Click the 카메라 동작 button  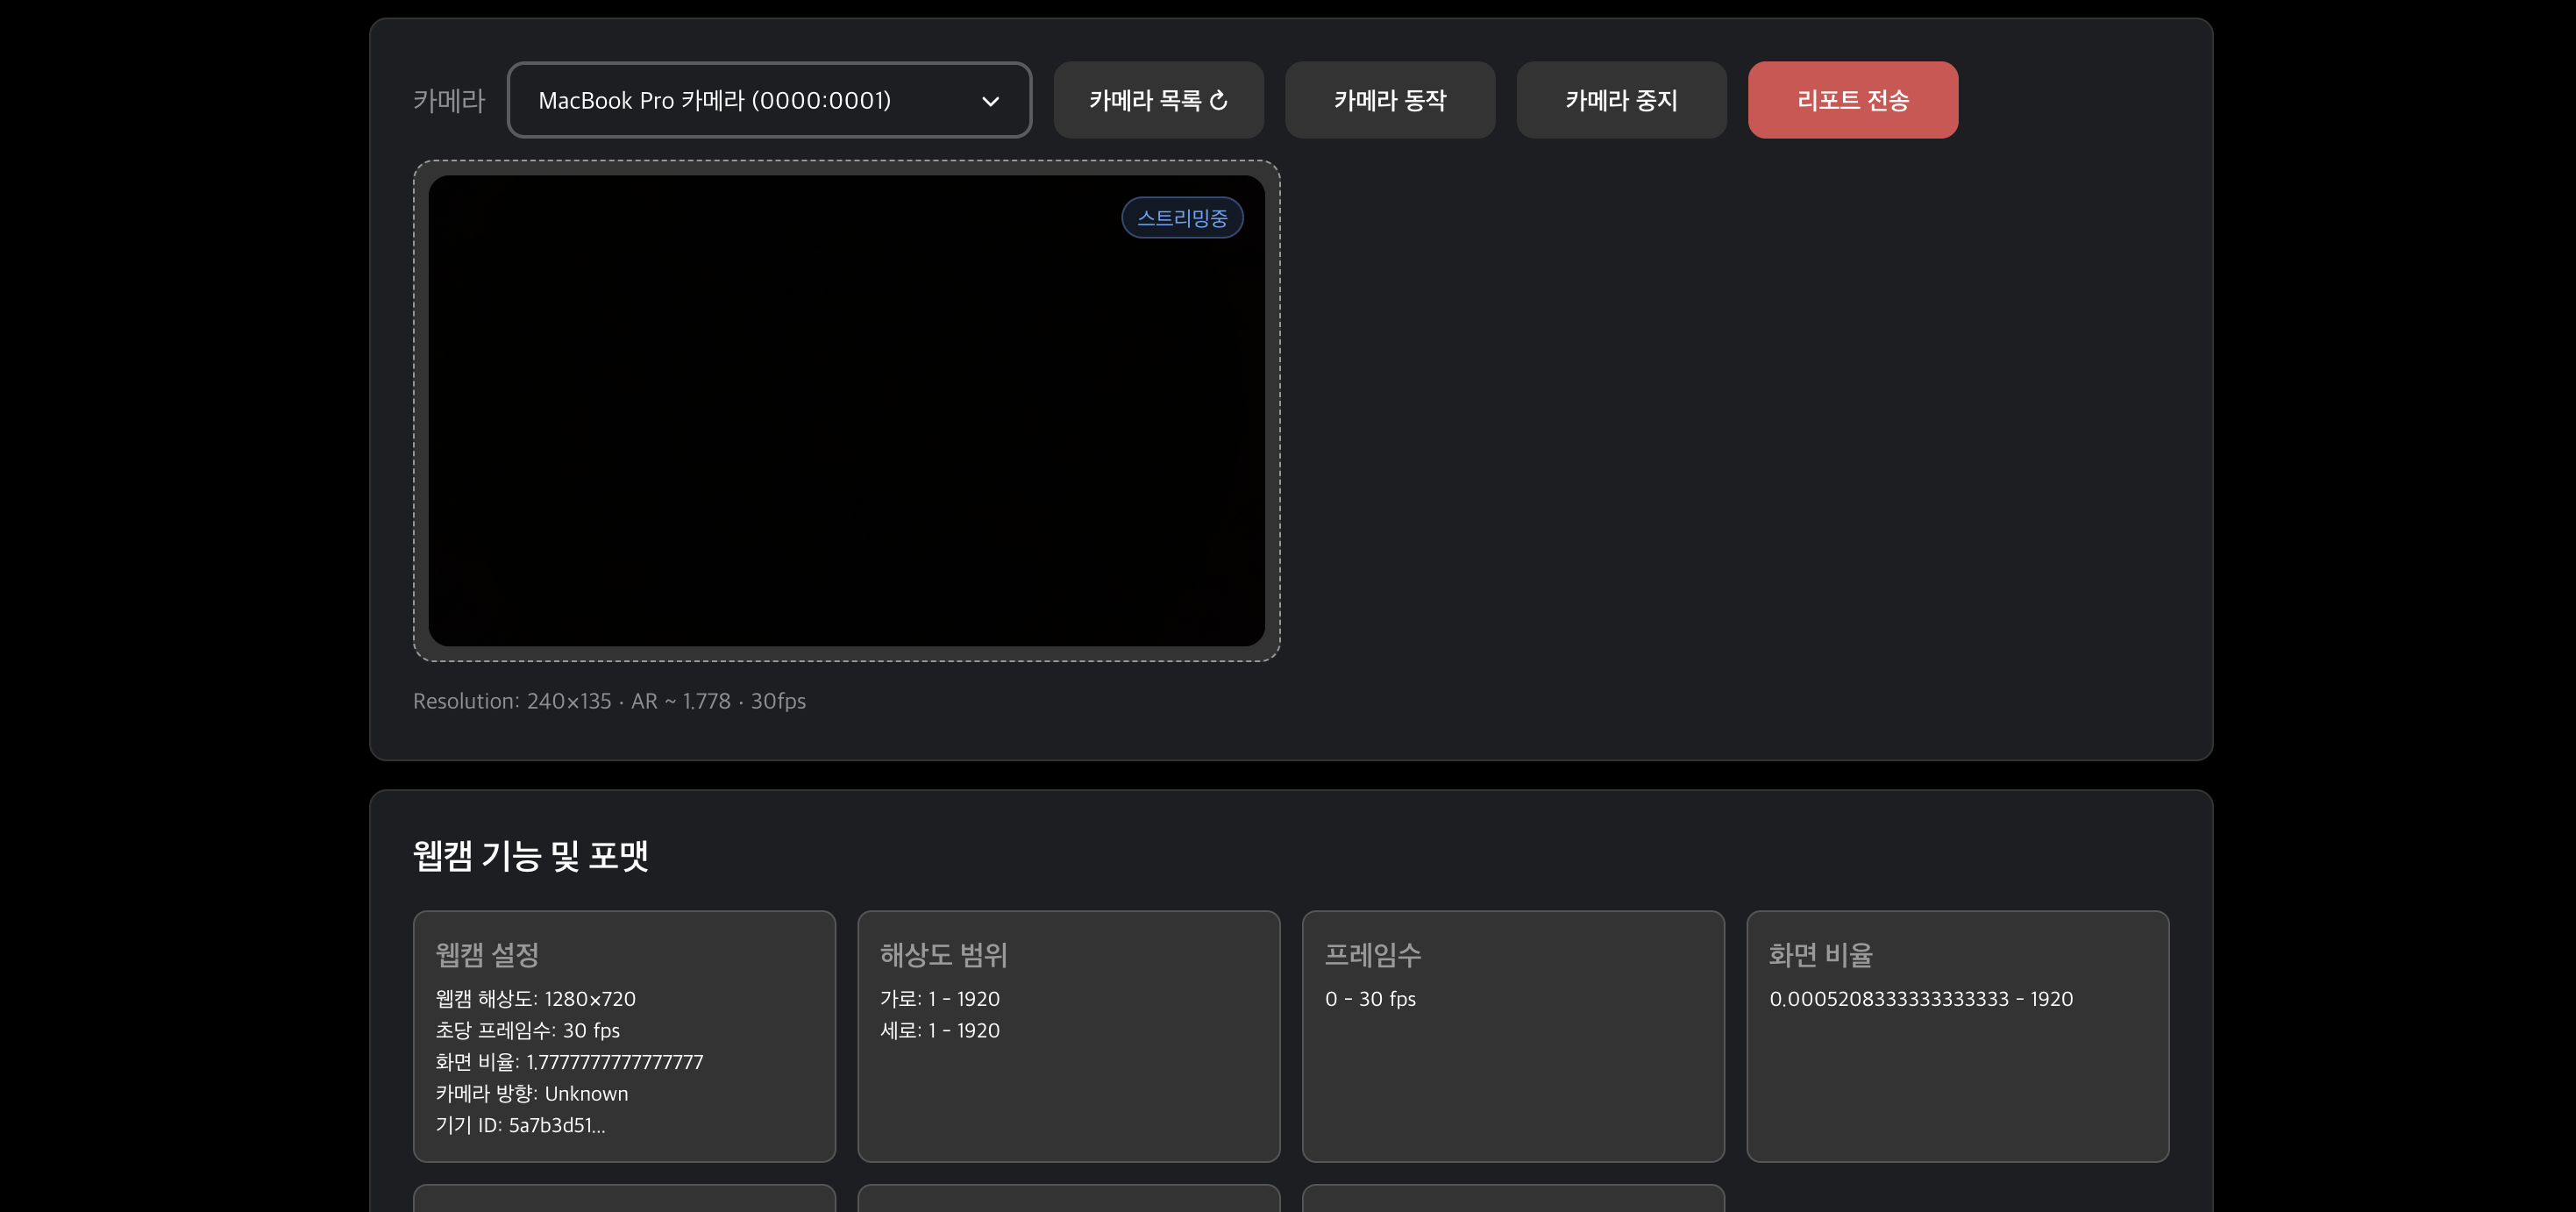[1389, 100]
